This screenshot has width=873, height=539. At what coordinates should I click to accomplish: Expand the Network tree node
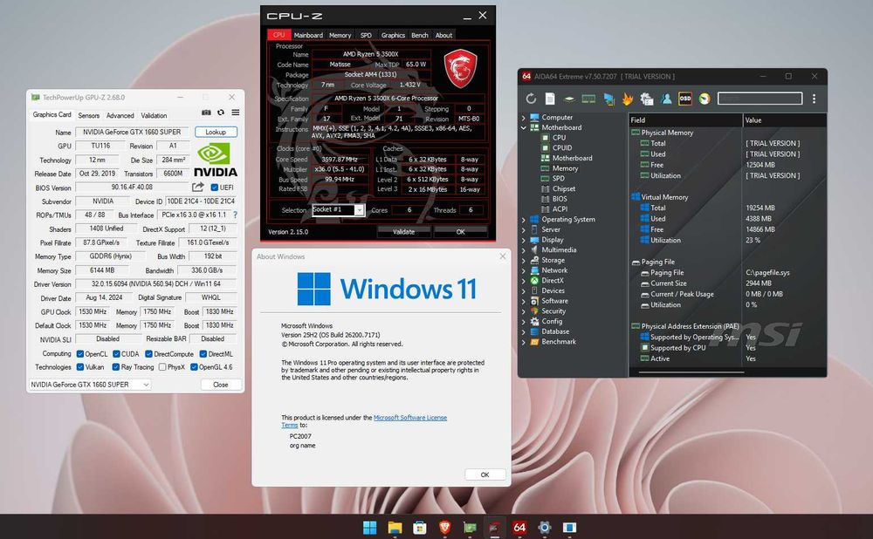point(523,270)
